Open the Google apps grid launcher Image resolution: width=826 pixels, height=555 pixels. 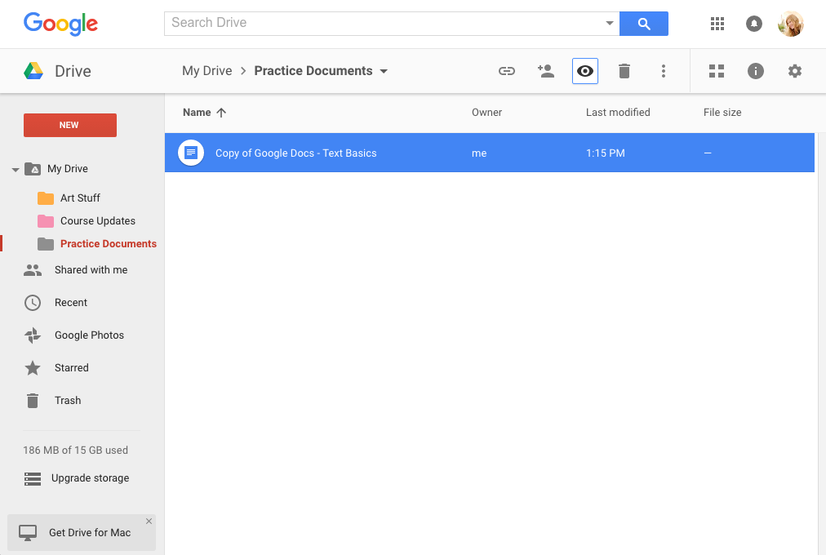pos(717,24)
